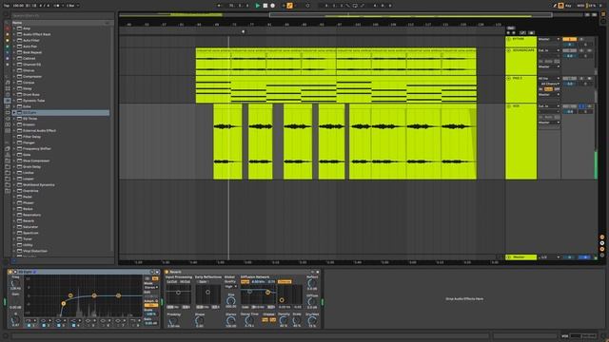Toggle the EQ Eight device activator
This screenshot has width=609, height=342.
[x=10, y=273]
